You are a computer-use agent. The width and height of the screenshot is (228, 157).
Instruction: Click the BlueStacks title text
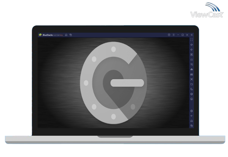(48, 35)
